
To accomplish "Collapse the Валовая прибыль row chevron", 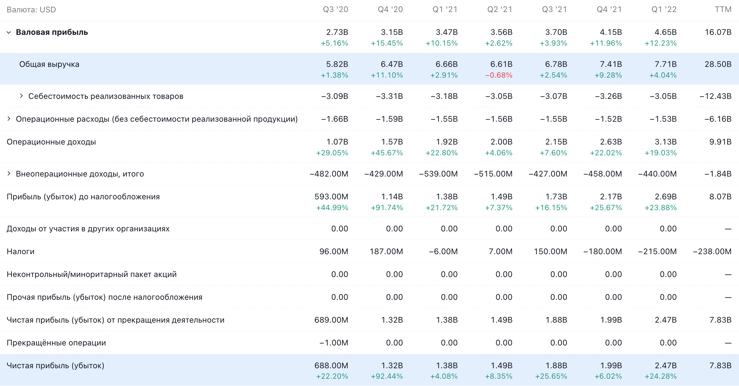I will tap(9, 32).
